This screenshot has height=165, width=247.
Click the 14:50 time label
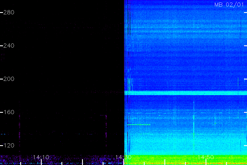click(x=206, y=157)
